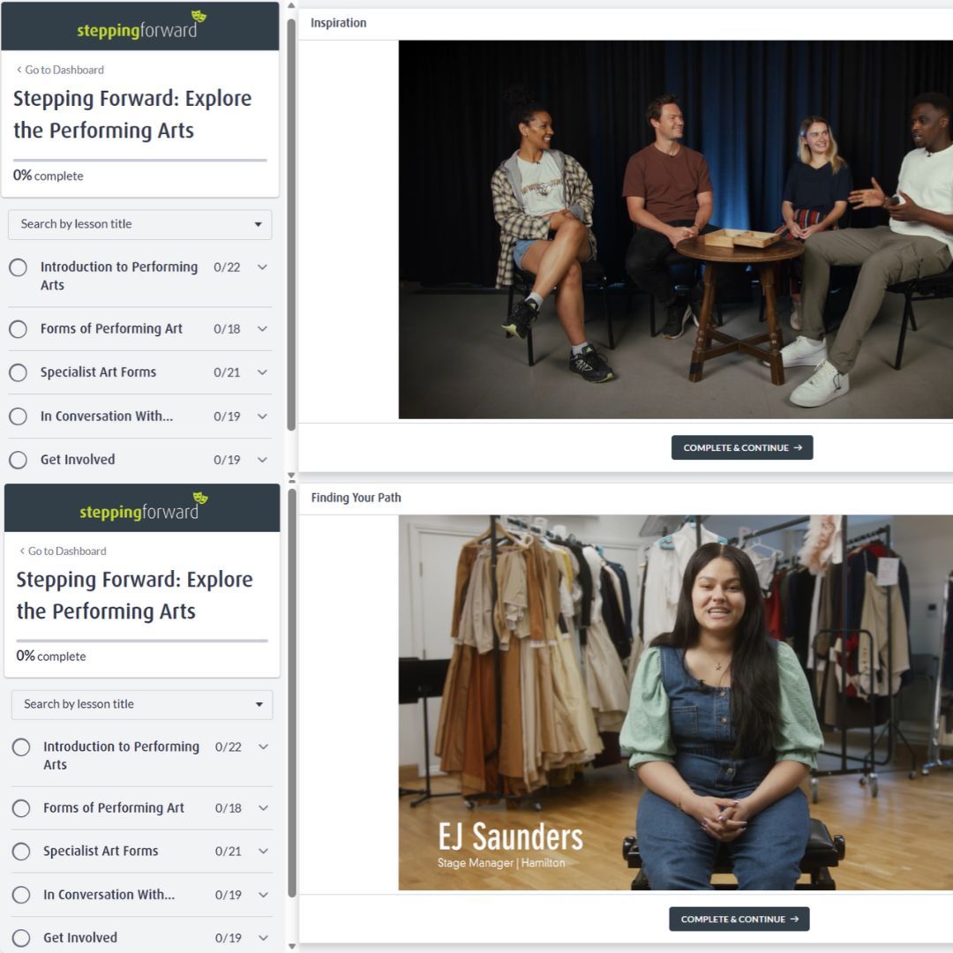This screenshot has height=953, width=953.
Task: Click the course progress bar in the Inspiration sidebar
Action: coord(139,161)
